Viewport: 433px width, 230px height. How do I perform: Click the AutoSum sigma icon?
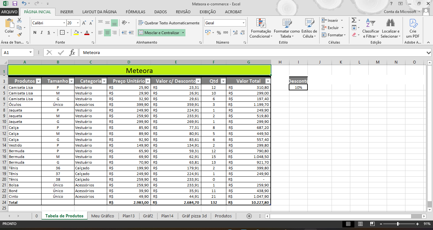[x=354, y=20]
